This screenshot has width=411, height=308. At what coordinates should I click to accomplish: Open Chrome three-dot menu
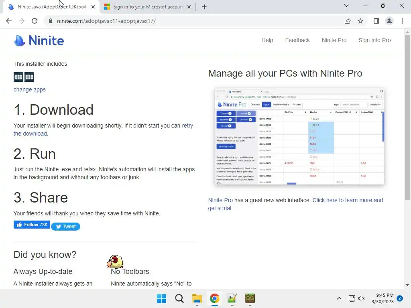402,21
